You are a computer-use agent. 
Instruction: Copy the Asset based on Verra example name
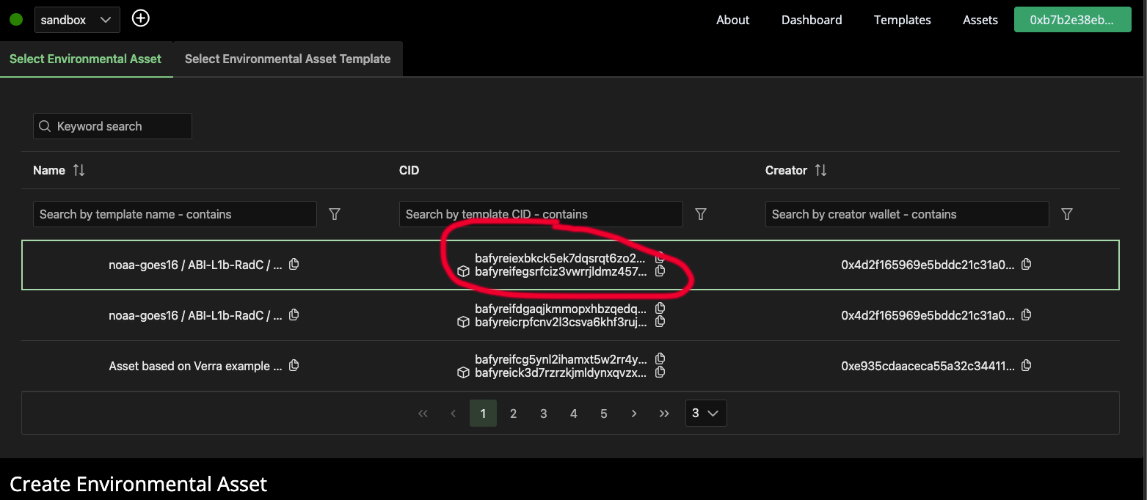(294, 365)
